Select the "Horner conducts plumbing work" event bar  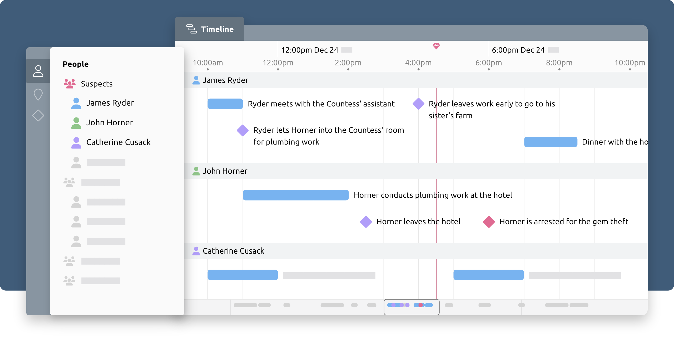pos(295,195)
